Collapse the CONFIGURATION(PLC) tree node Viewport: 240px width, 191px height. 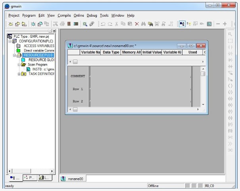coord(10,41)
